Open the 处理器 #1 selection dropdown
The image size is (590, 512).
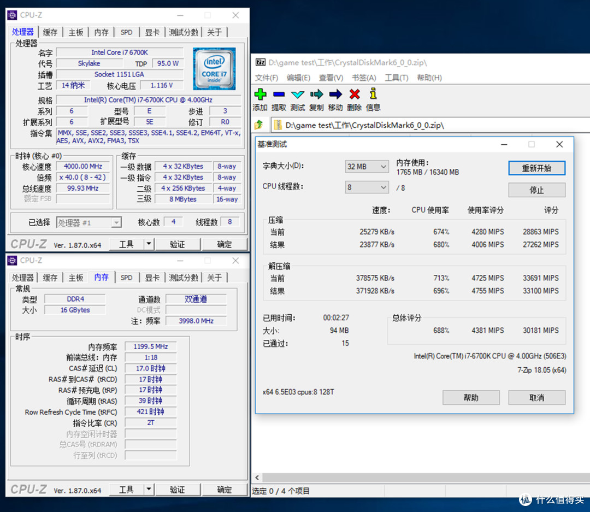(89, 222)
